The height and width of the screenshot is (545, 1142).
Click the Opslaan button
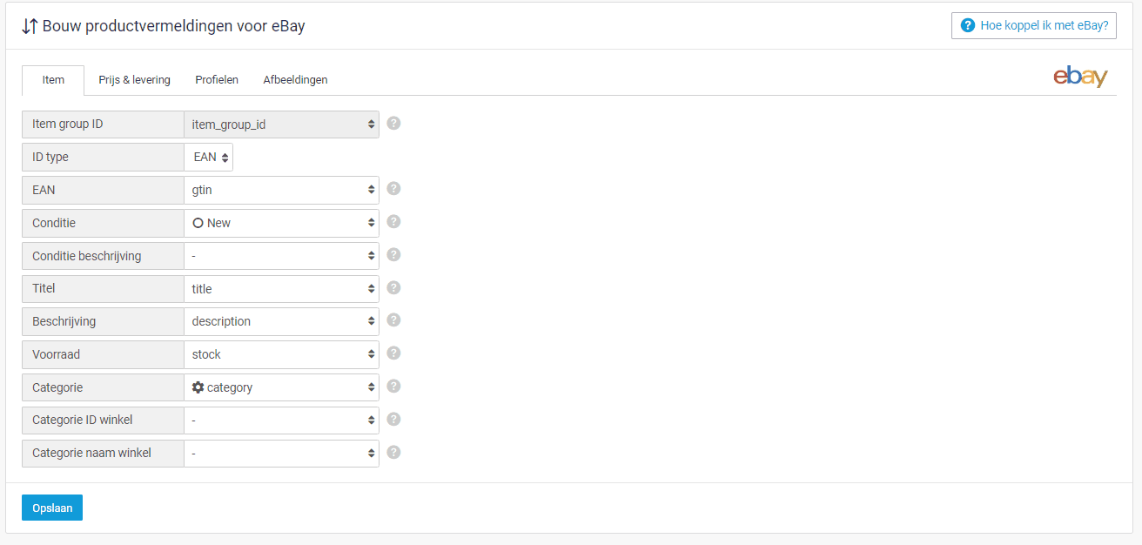[x=51, y=507]
